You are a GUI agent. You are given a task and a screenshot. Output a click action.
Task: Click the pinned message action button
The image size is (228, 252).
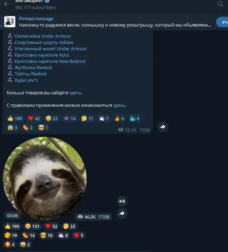pos(223,22)
